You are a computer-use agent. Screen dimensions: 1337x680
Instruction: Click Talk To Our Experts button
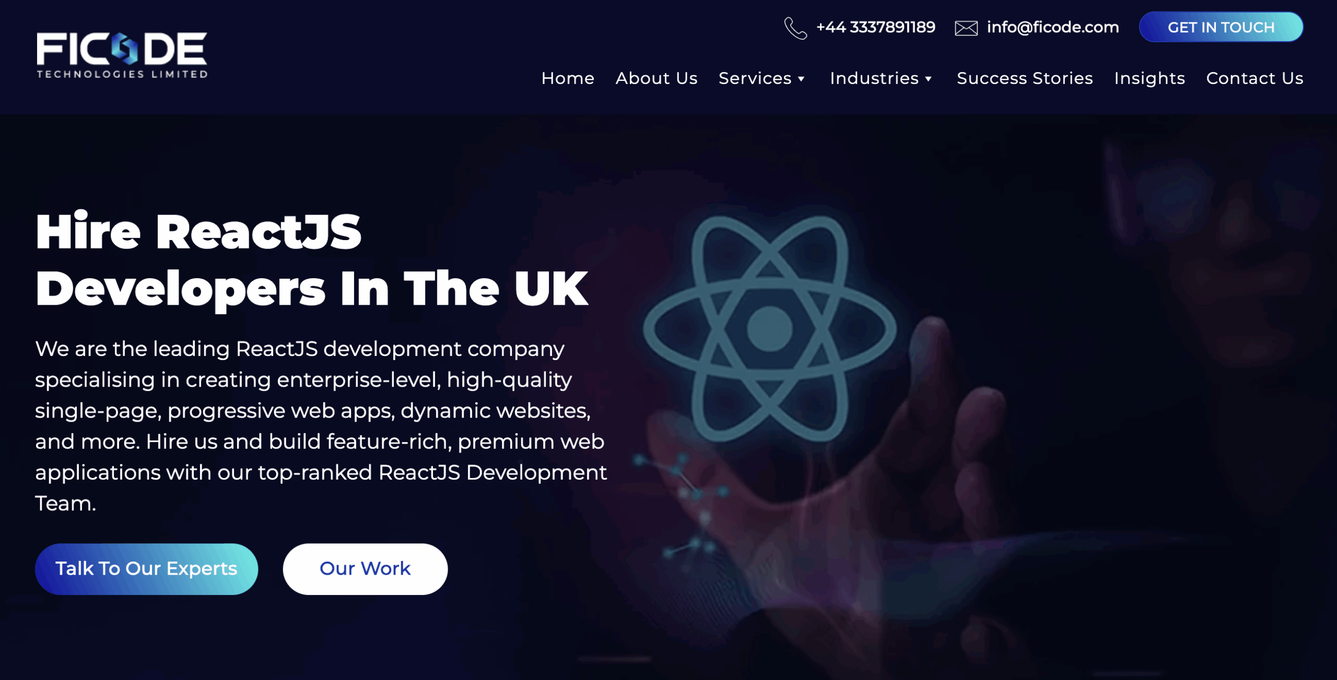[x=146, y=569]
